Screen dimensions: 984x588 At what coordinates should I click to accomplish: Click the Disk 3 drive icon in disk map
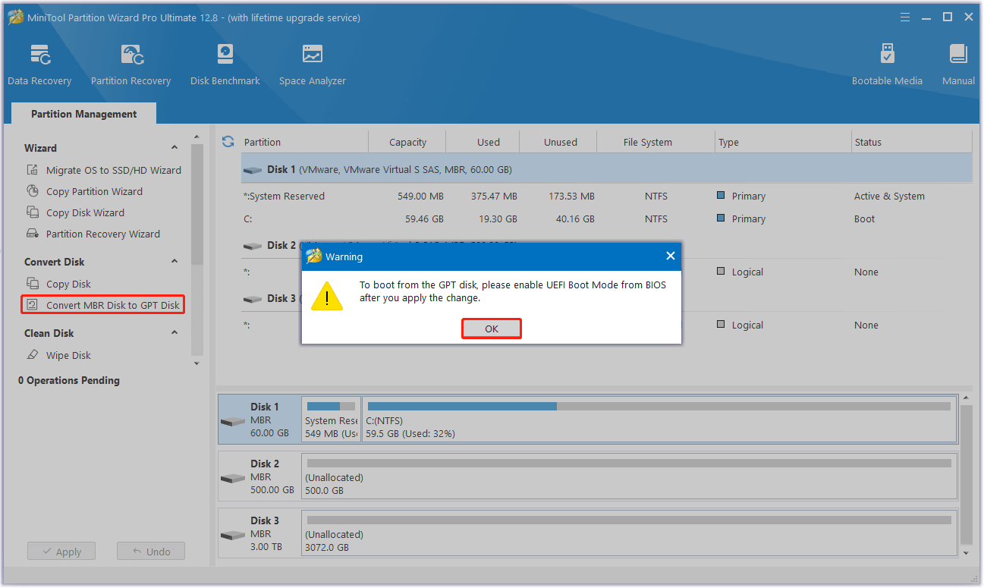click(x=233, y=535)
